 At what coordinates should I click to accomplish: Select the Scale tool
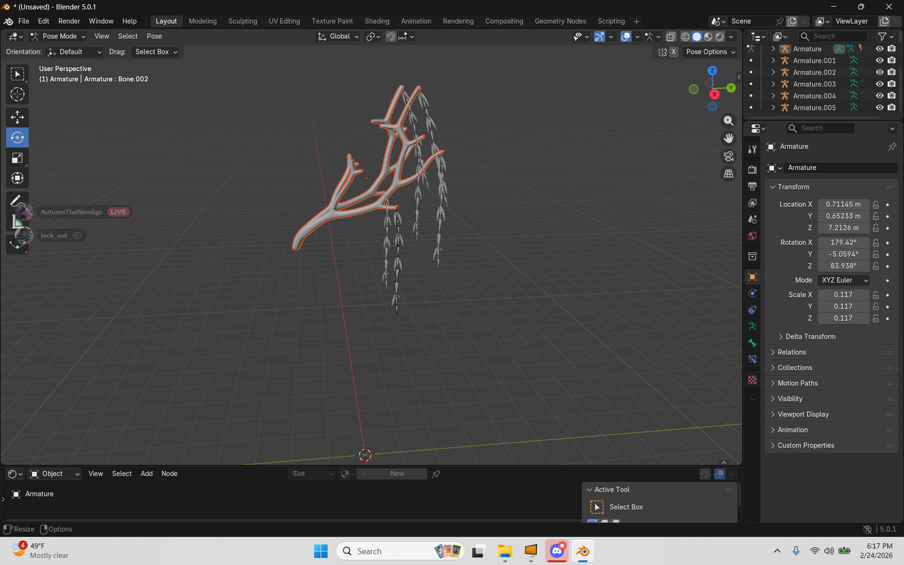(x=17, y=158)
